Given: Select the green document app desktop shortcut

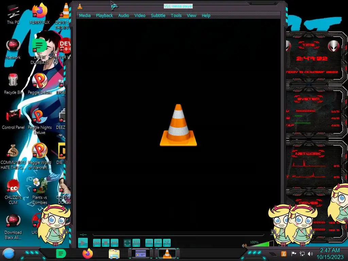Looking at the screenshot, I should pyautogui.click(x=39, y=51).
